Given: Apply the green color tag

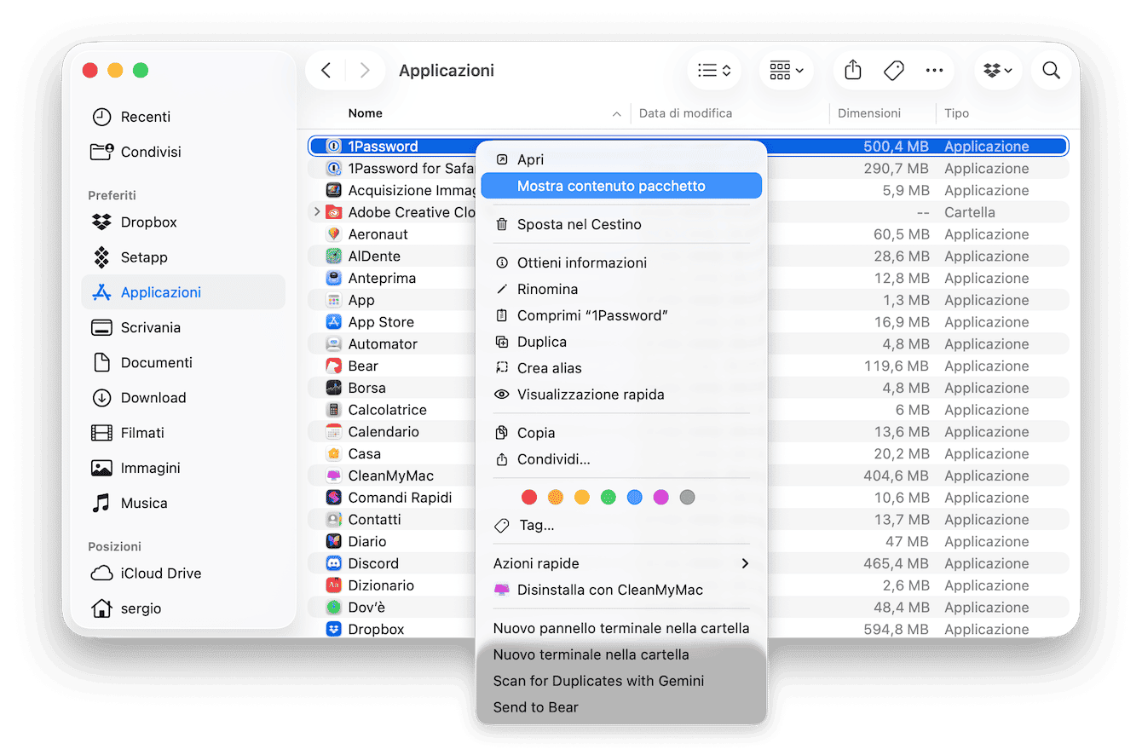Looking at the screenshot, I should tap(608, 497).
